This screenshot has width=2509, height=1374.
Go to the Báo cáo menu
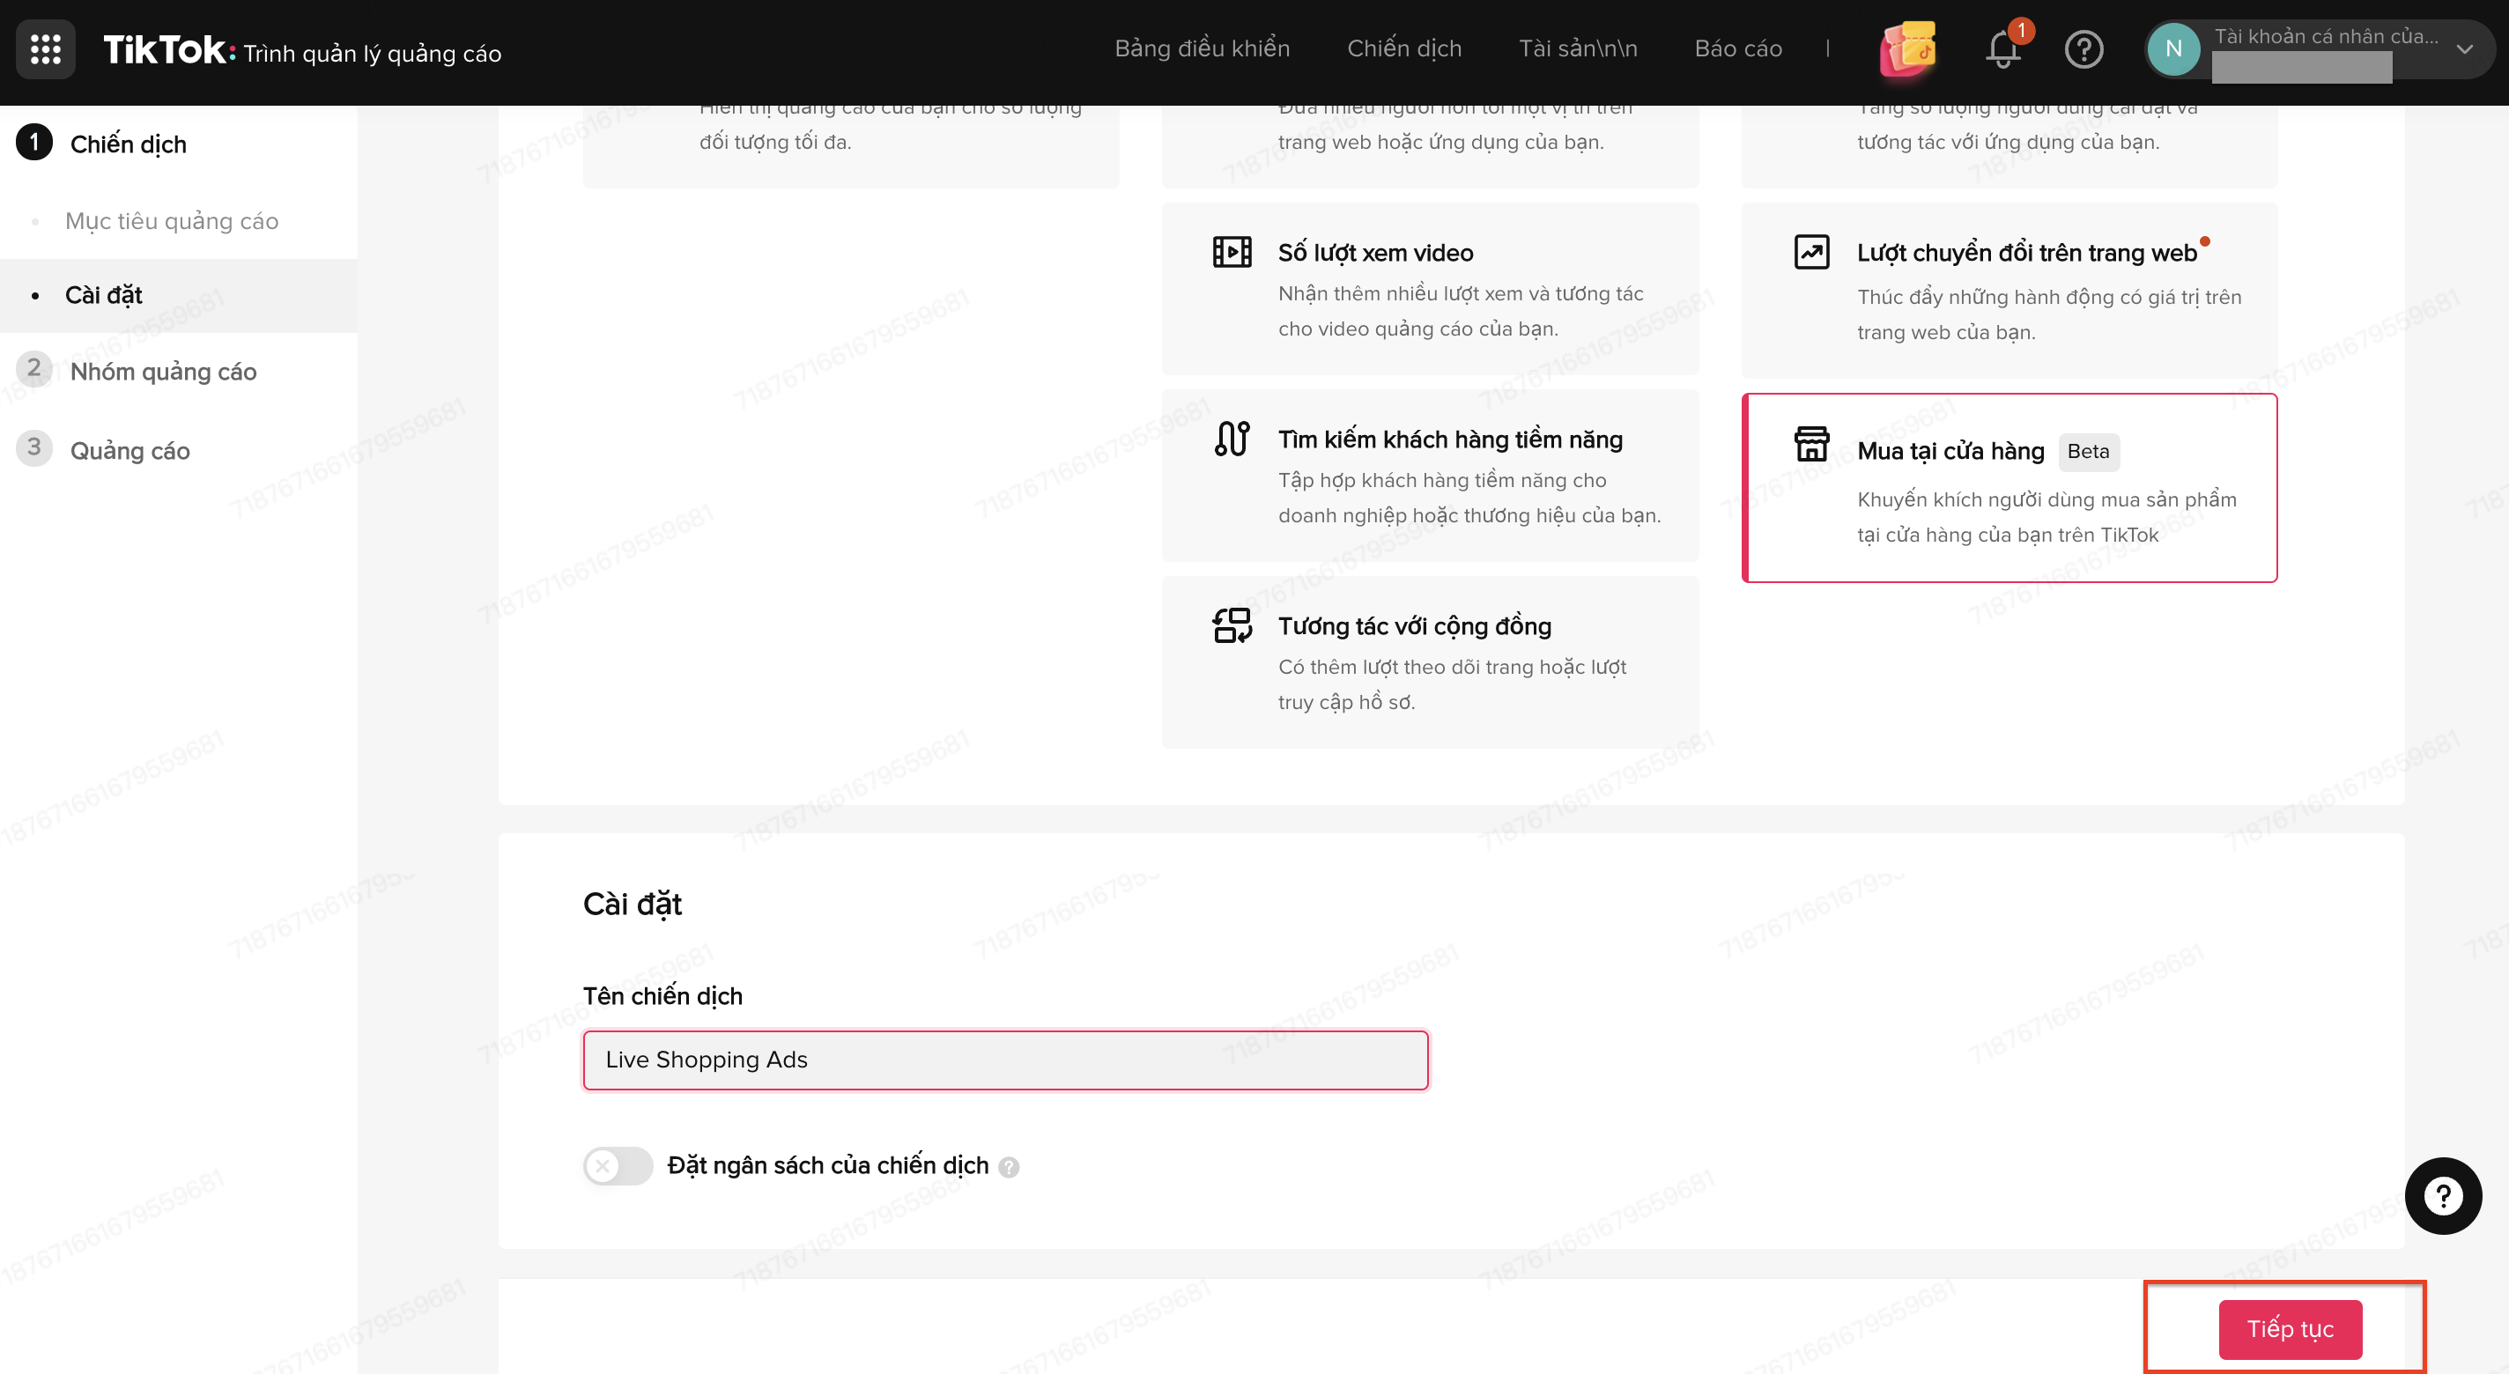click(x=1737, y=48)
